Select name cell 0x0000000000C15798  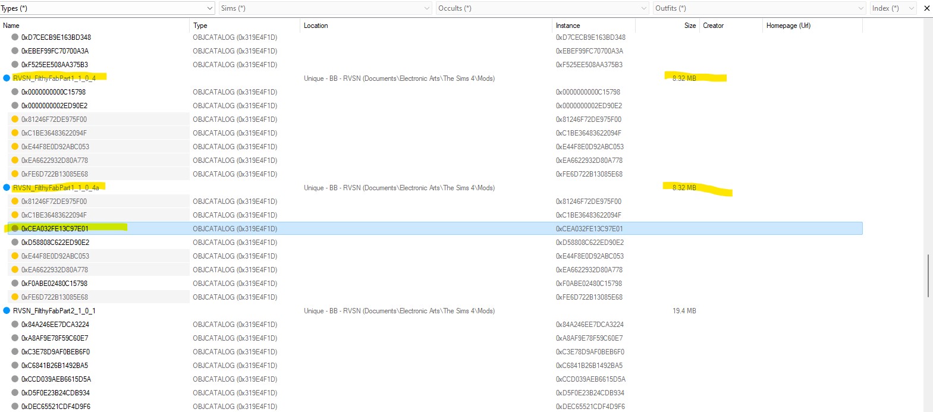coord(54,92)
